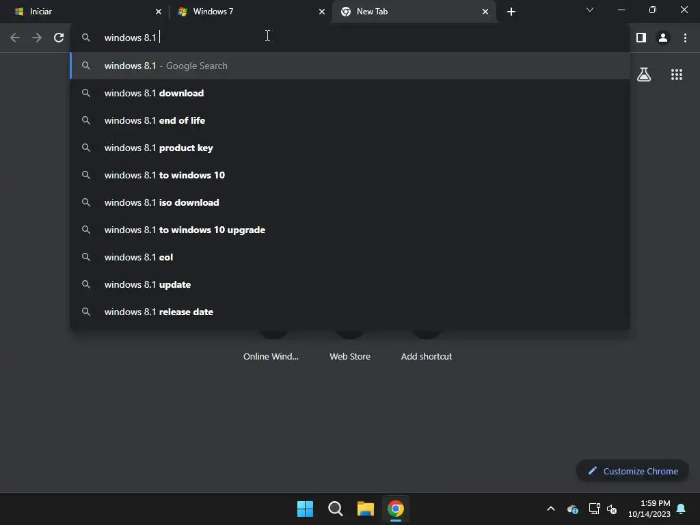700x525 pixels.
Task: Close the Windows 7 tab
Action: point(322,12)
